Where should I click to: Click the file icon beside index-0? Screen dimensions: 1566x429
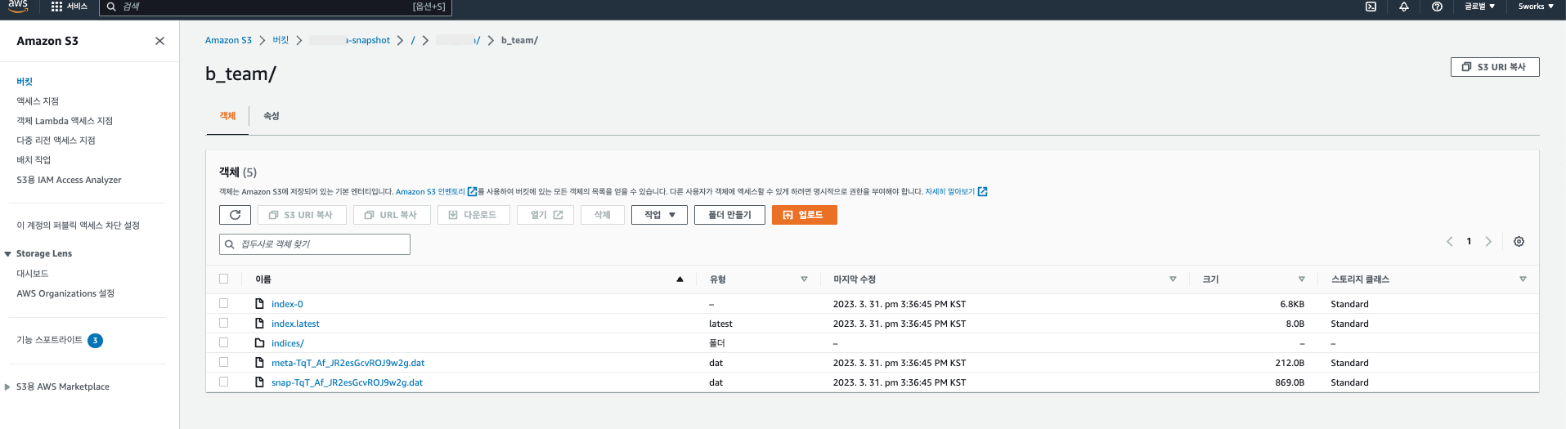point(259,304)
